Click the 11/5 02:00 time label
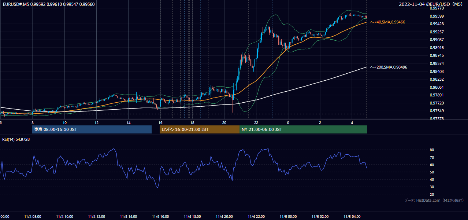Screen dimensions: 468x220 320,216
